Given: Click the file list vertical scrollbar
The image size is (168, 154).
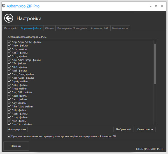Looking at the screenshot, I should [155, 64].
